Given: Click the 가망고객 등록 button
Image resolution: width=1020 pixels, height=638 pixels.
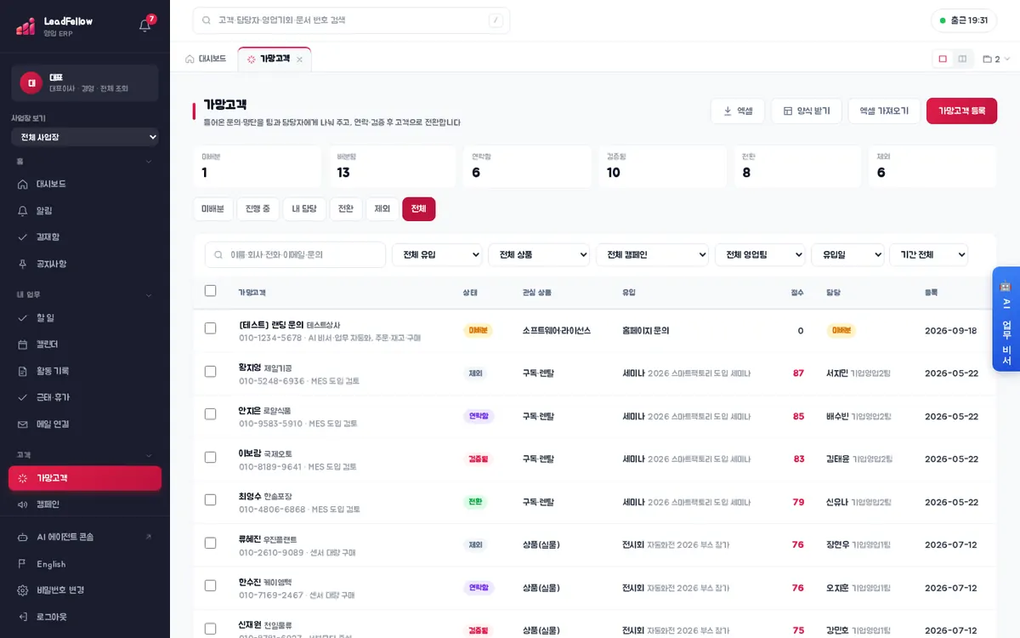Looking at the screenshot, I should [962, 111].
